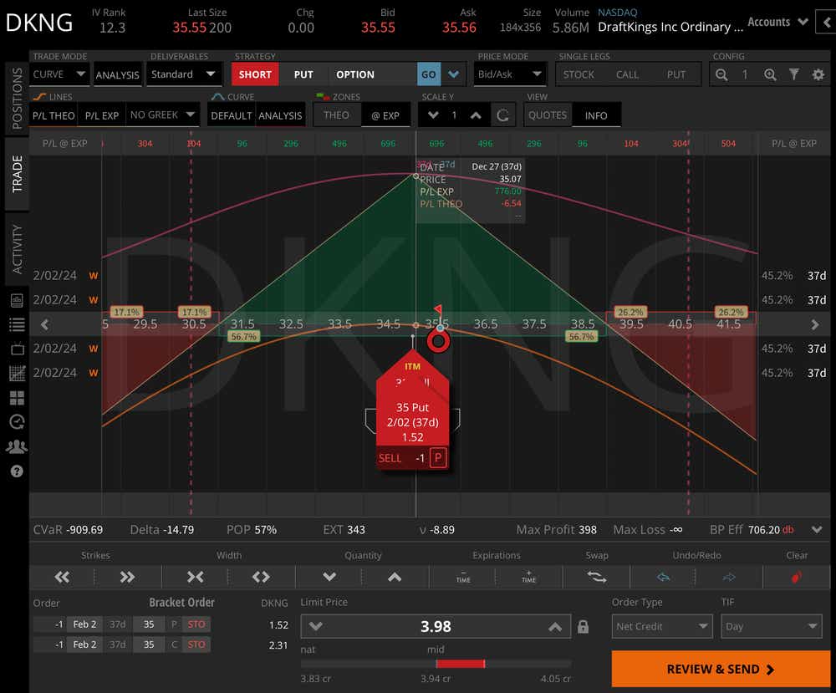Zoom in the curve chart
The width and height of the screenshot is (836, 693).
[x=770, y=74]
